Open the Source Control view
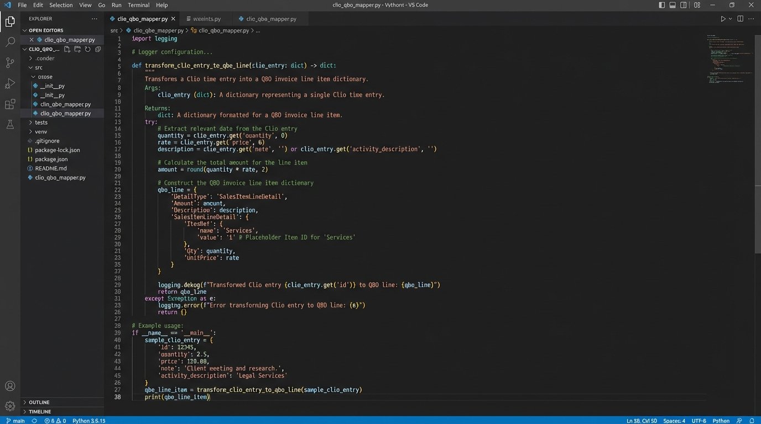 10,62
